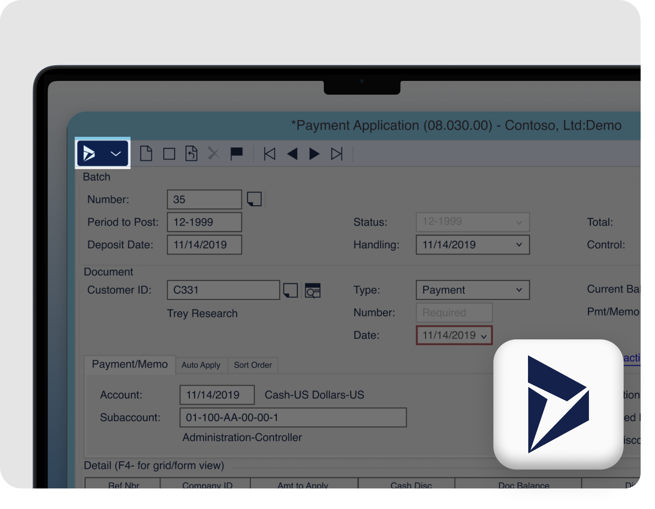Go to next record arrow

[x=314, y=154]
